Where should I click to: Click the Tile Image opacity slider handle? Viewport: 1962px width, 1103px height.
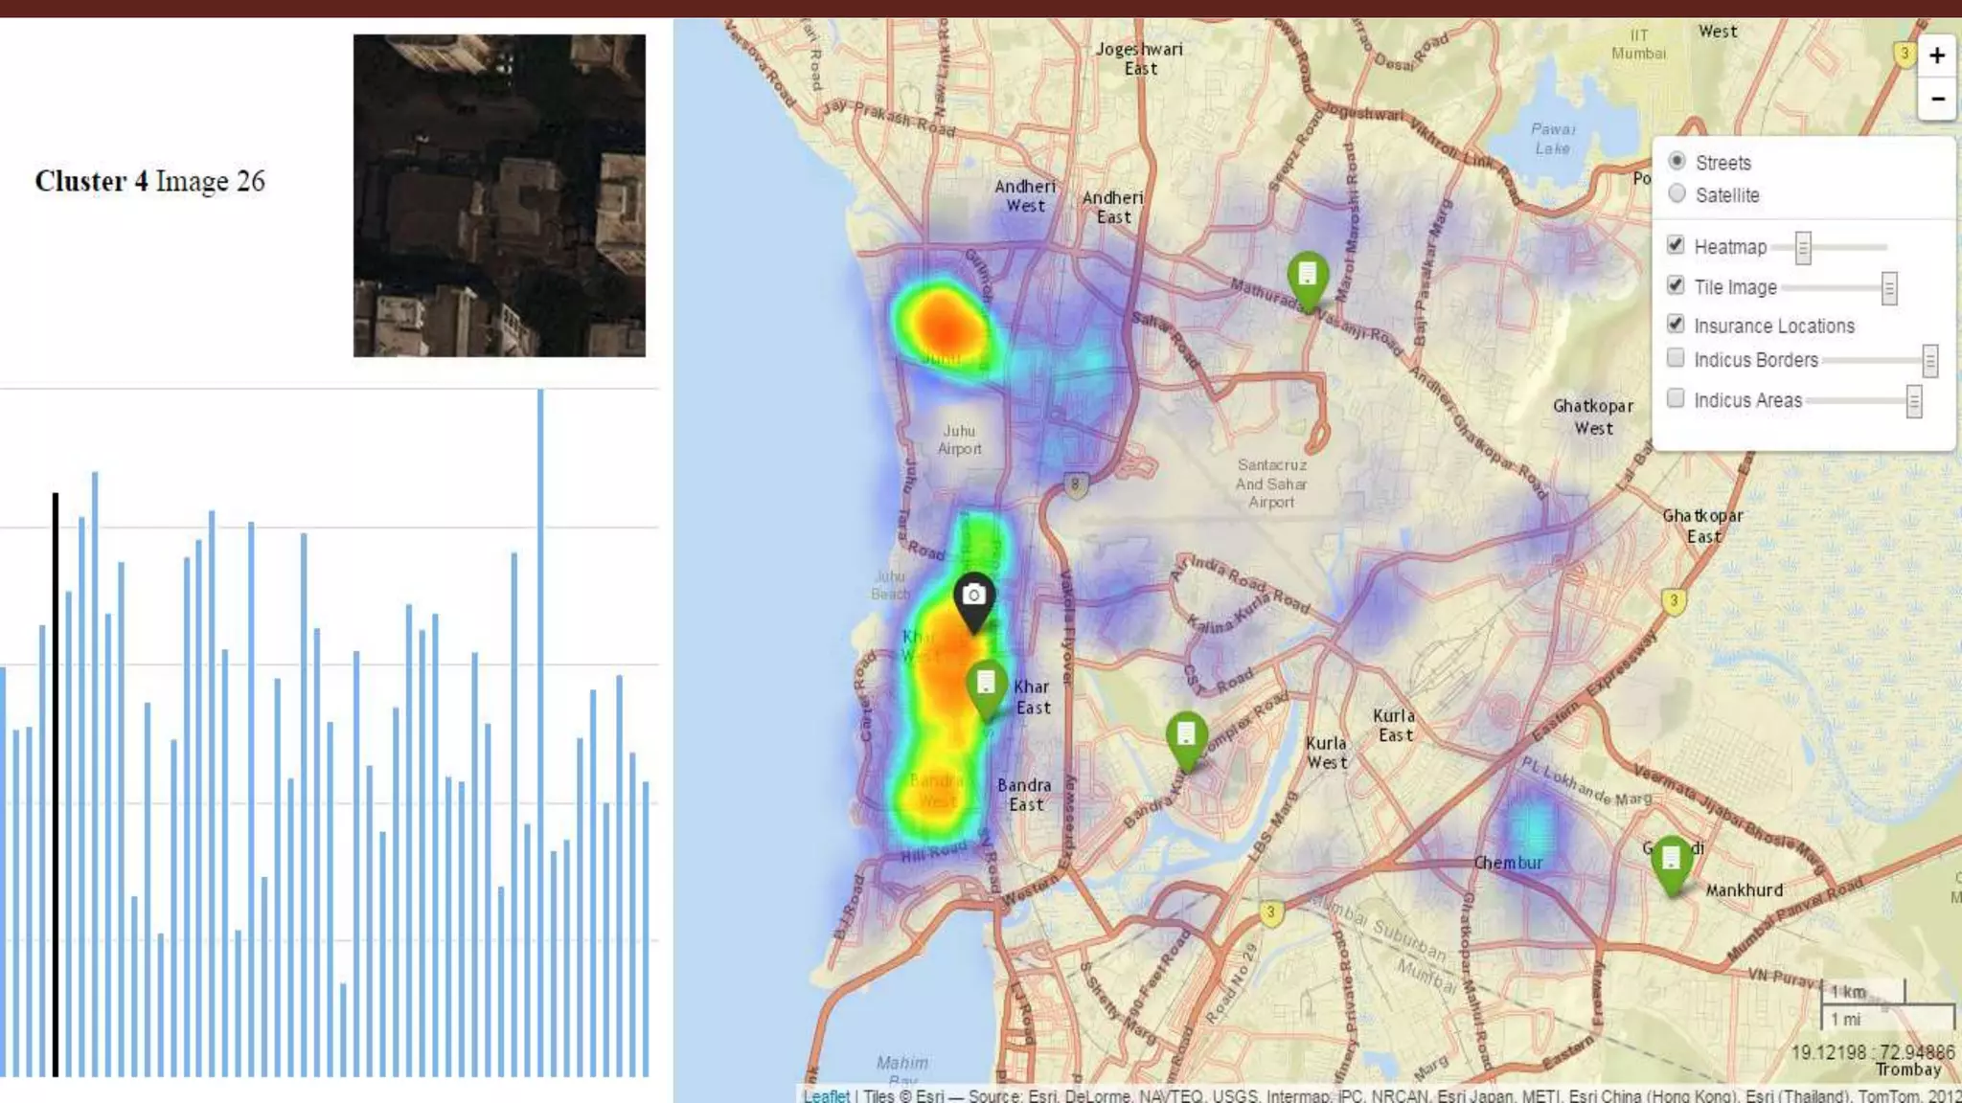pyautogui.click(x=1888, y=288)
